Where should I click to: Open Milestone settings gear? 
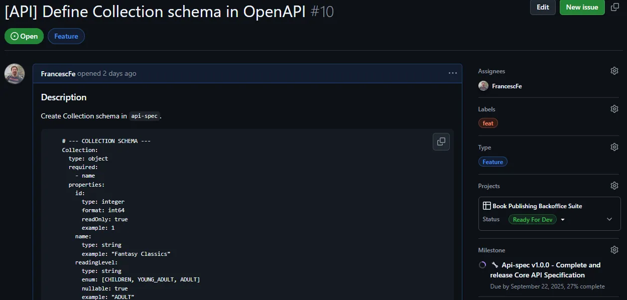pos(614,250)
